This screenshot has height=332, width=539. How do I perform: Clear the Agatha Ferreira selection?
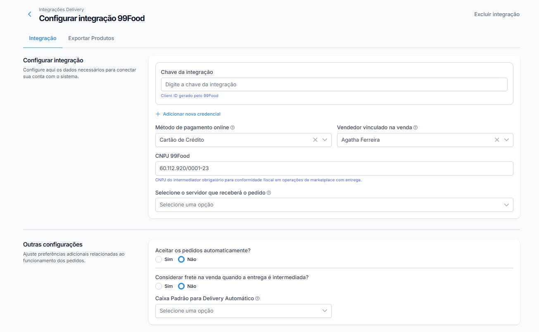[x=497, y=140]
